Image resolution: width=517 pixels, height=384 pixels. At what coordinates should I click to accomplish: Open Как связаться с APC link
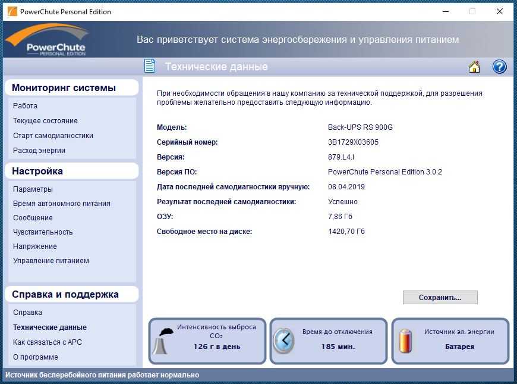click(47, 342)
